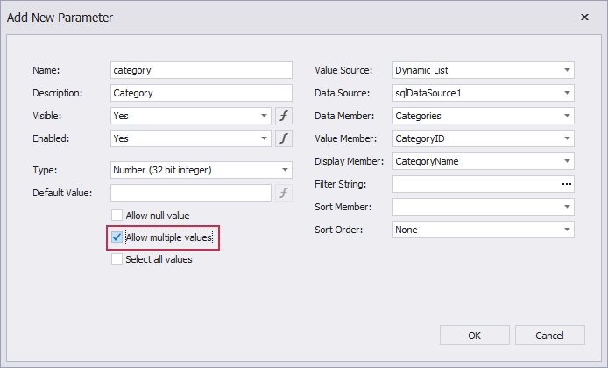This screenshot has width=608, height=368.
Task: Expand the Data Member dropdown
Action: tap(567, 116)
